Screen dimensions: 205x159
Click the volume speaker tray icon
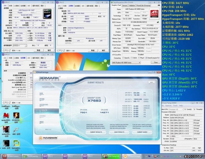coord(180,156)
